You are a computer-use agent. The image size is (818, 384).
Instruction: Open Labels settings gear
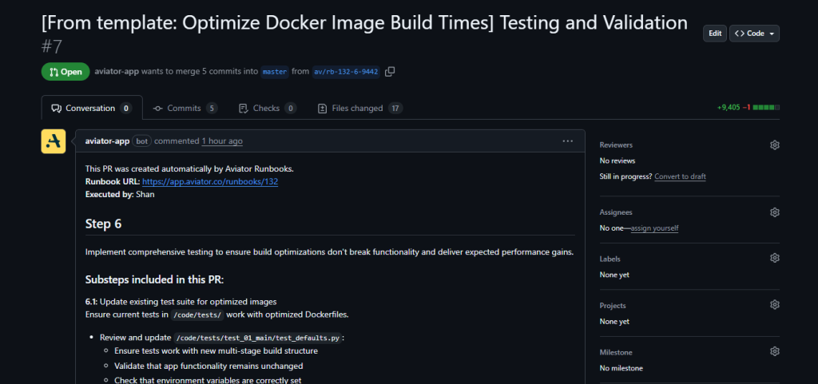pos(774,259)
